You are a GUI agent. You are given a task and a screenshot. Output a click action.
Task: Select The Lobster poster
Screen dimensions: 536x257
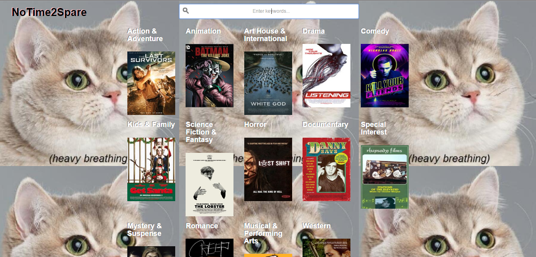tap(210, 184)
